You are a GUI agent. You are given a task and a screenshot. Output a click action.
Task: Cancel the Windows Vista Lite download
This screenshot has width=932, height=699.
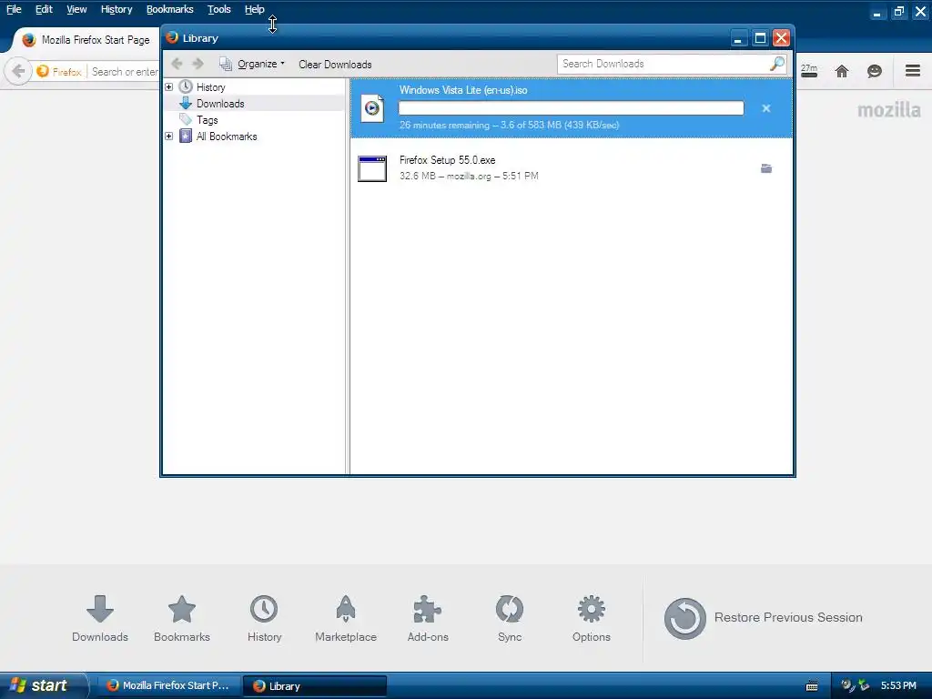766,108
